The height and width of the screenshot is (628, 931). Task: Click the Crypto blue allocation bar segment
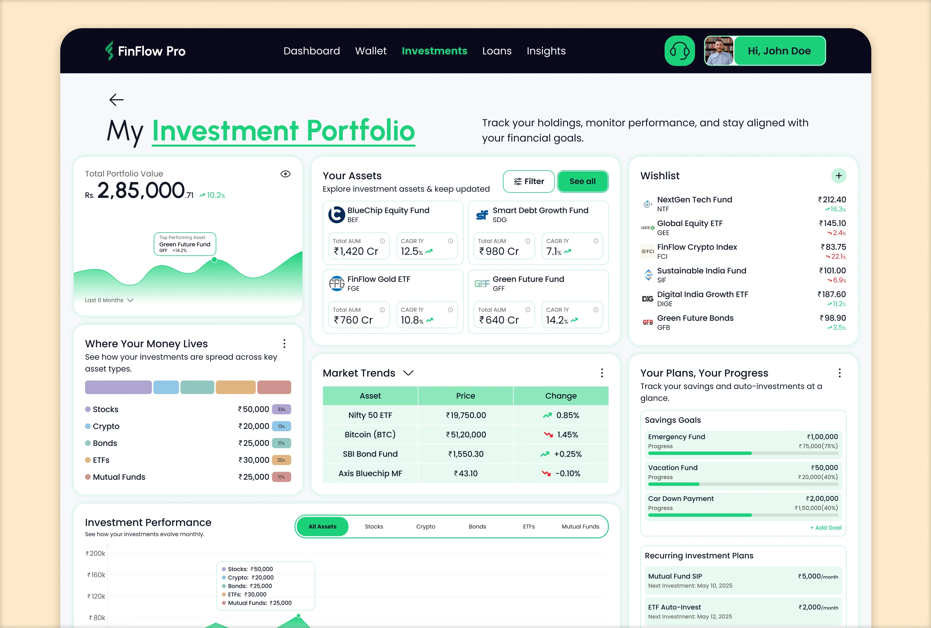166,387
